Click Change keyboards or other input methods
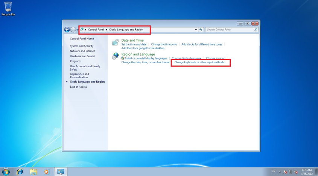This screenshot has height=176, width=318. click(199, 62)
